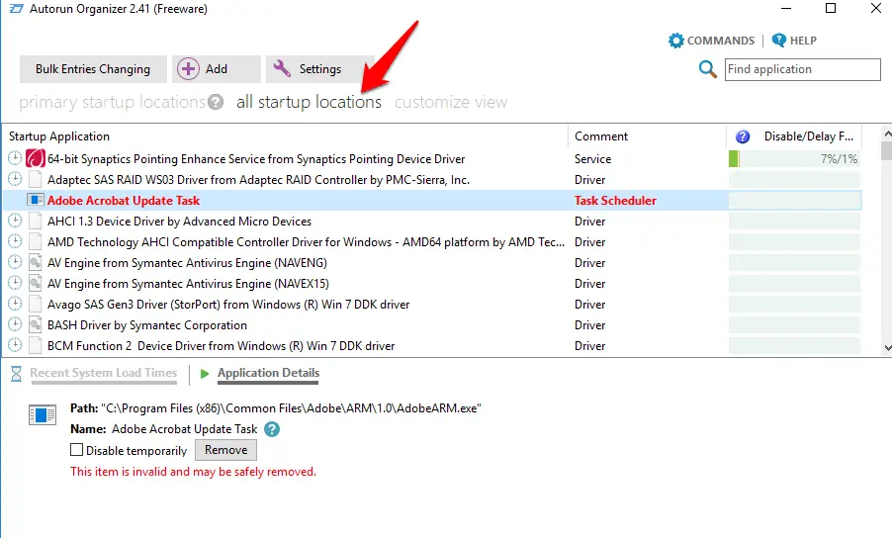Select Avago SAS Gen3 Driver (StorPort) row
892x538 pixels.
click(432, 305)
